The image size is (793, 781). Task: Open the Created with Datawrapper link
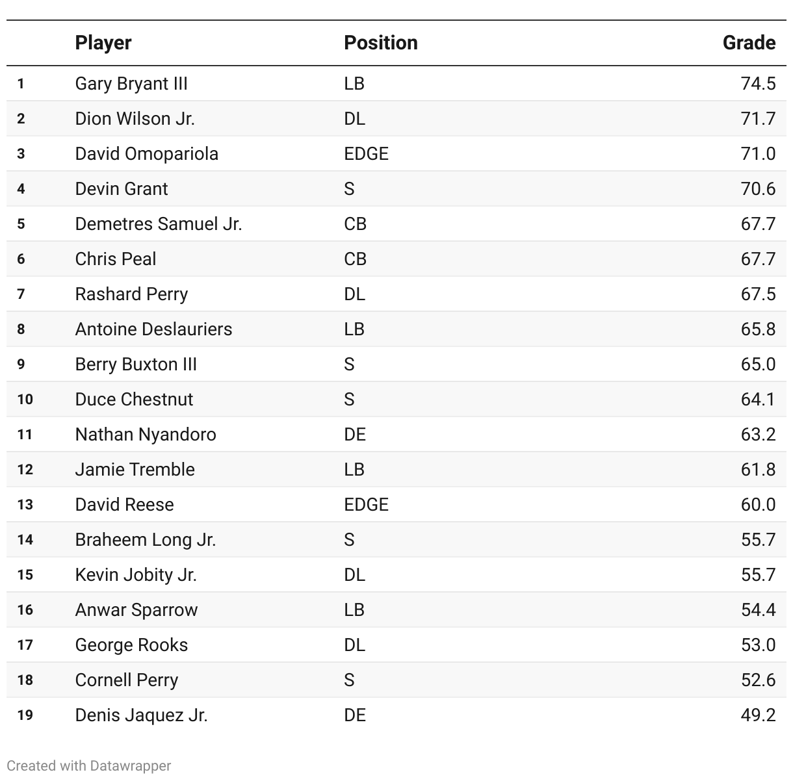coord(89,765)
